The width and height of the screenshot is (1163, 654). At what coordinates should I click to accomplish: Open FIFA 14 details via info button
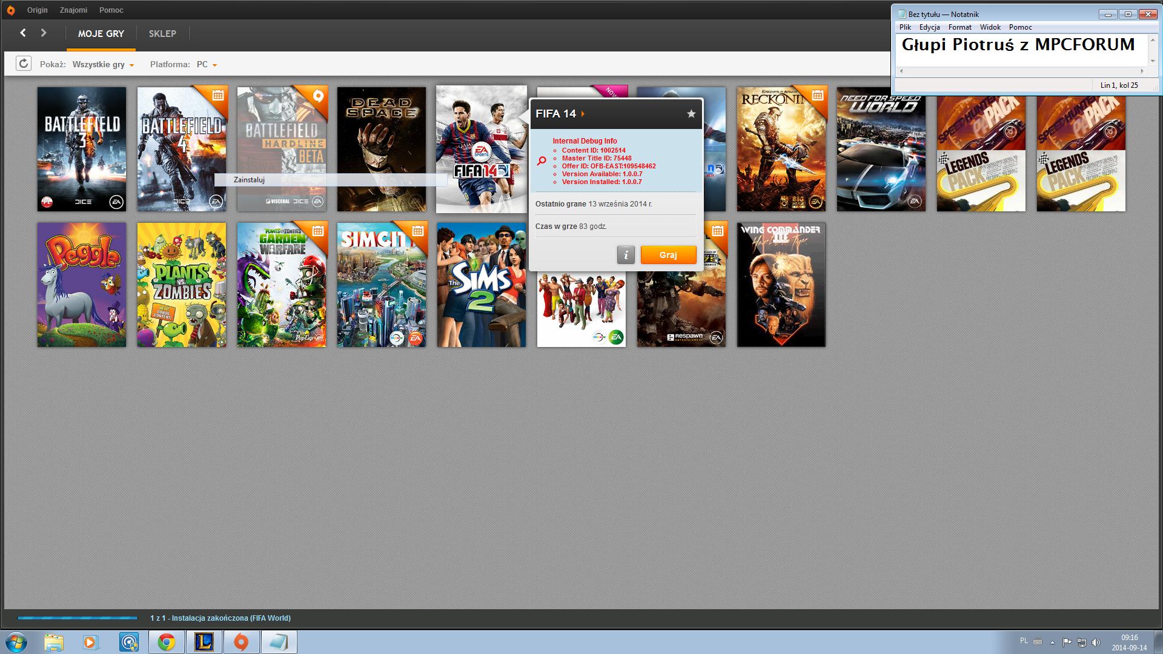(x=626, y=255)
